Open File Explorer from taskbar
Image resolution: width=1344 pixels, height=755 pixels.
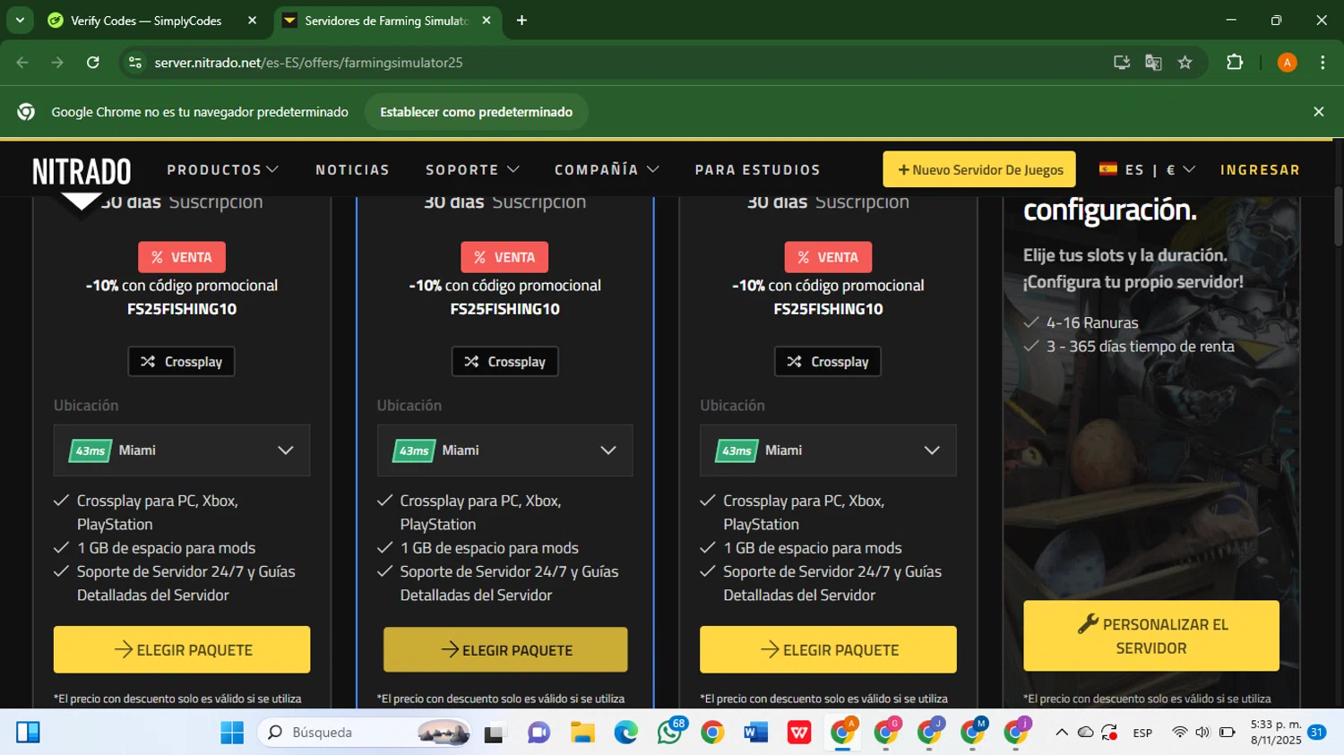pos(582,733)
